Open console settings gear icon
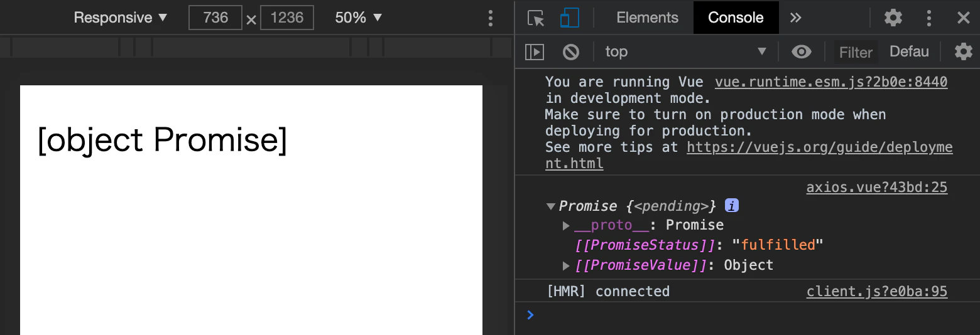Screen dimensions: 980x335 click(963, 51)
